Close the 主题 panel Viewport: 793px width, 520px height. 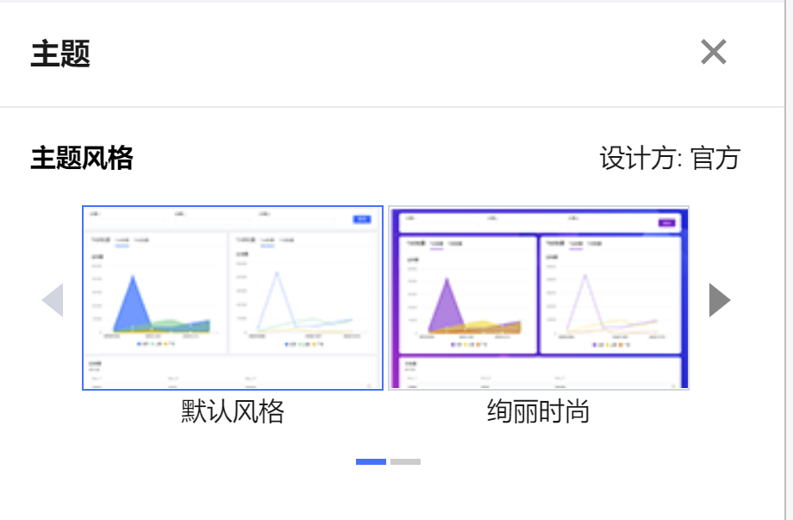point(713,52)
